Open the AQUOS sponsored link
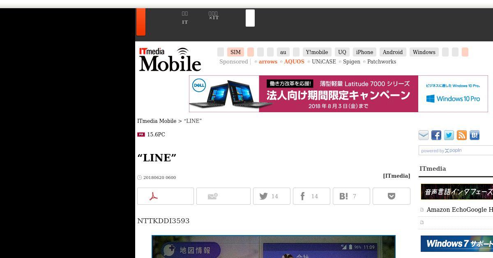The width and height of the screenshot is (493, 258). coord(294,61)
